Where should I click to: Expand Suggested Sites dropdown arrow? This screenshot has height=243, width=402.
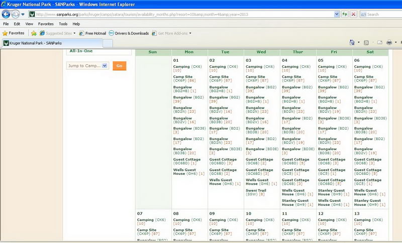click(x=74, y=33)
